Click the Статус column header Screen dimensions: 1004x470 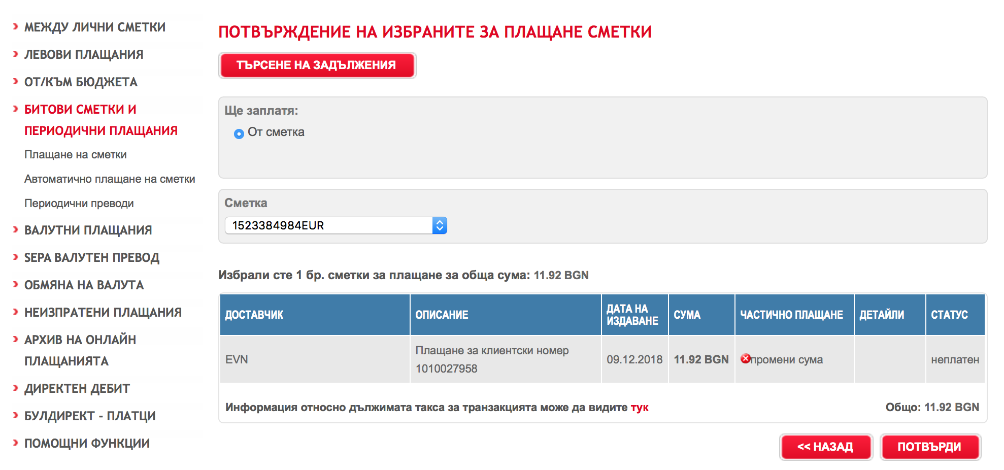pos(955,315)
